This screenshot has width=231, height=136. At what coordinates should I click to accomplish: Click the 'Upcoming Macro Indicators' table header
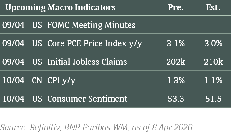click(x=61, y=7)
